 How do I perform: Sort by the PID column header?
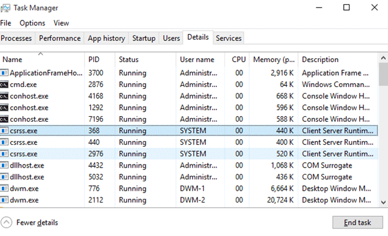click(x=100, y=60)
